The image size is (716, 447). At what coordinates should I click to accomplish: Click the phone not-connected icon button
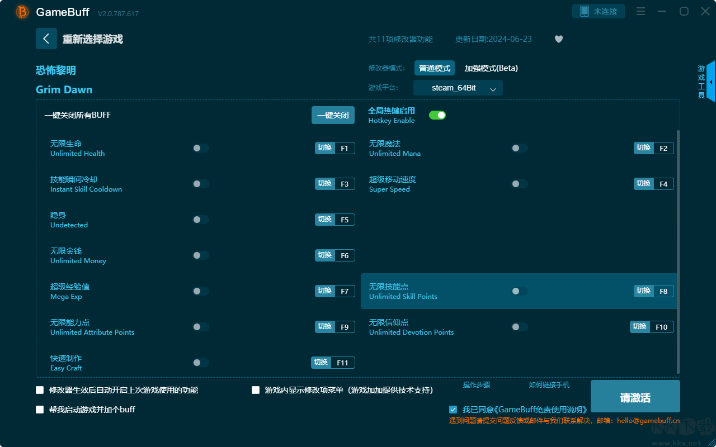[598, 11]
